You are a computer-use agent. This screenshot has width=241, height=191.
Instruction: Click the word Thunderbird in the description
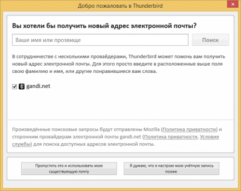142,56
